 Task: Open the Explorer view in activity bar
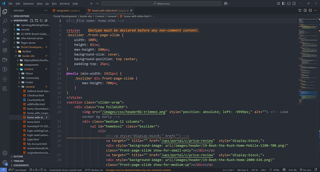pyautogui.click(x=5, y=12)
